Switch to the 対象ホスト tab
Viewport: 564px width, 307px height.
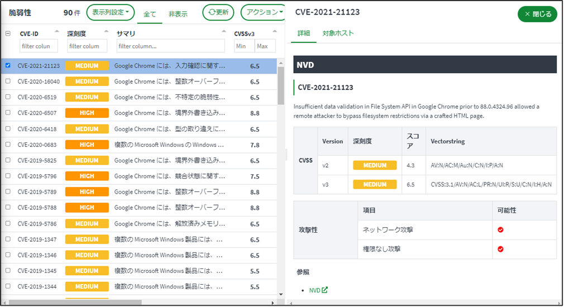pos(338,33)
